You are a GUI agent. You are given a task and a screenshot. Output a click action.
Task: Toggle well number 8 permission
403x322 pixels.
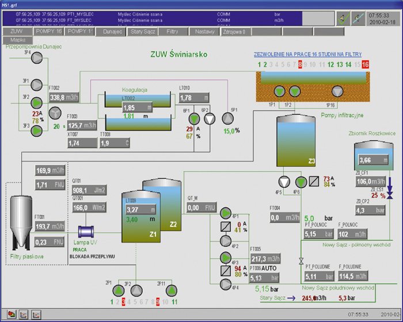pos(300,65)
